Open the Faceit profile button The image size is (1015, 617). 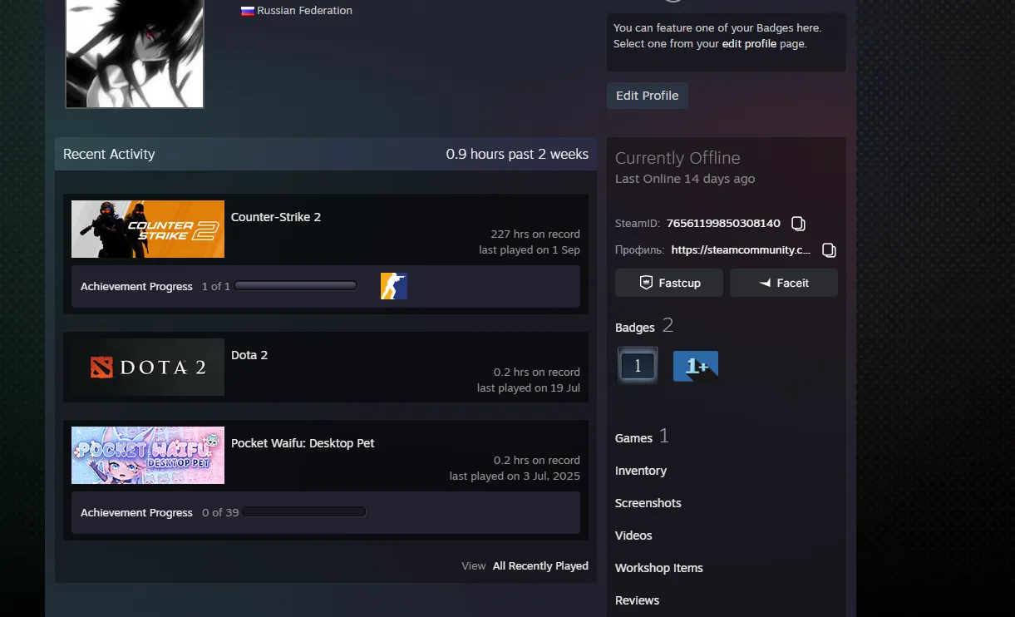click(x=784, y=283)
